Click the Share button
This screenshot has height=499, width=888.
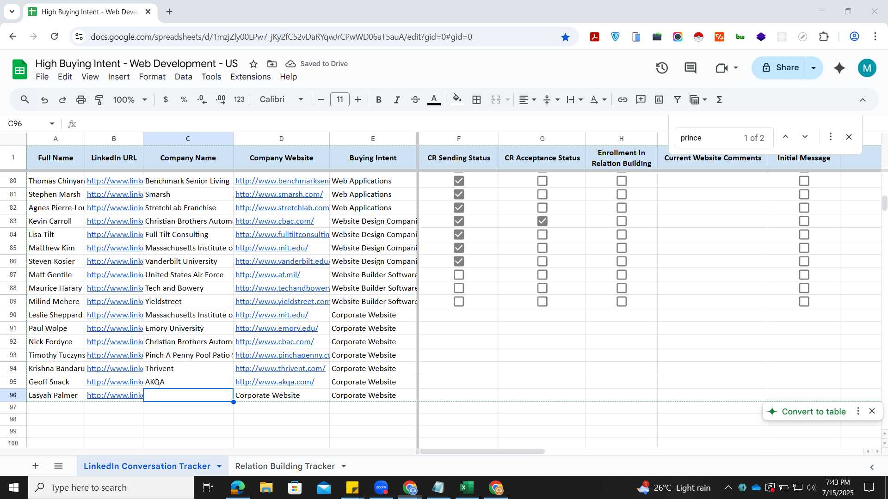(779, 68)
